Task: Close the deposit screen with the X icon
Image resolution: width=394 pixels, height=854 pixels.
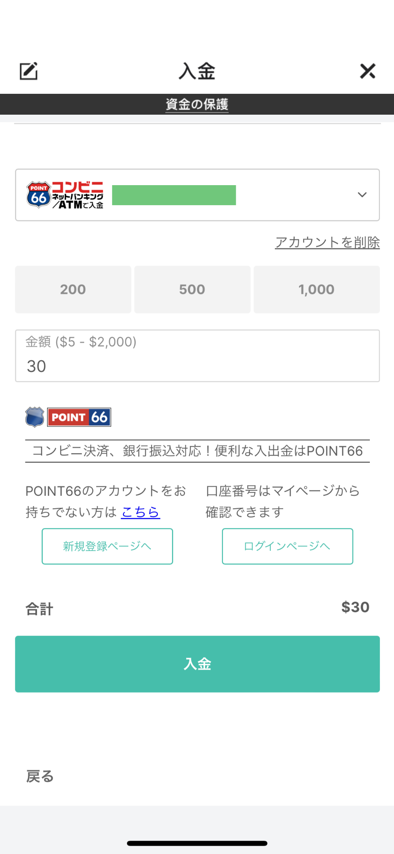Action: pyautogui.click(x=368, y=71)
